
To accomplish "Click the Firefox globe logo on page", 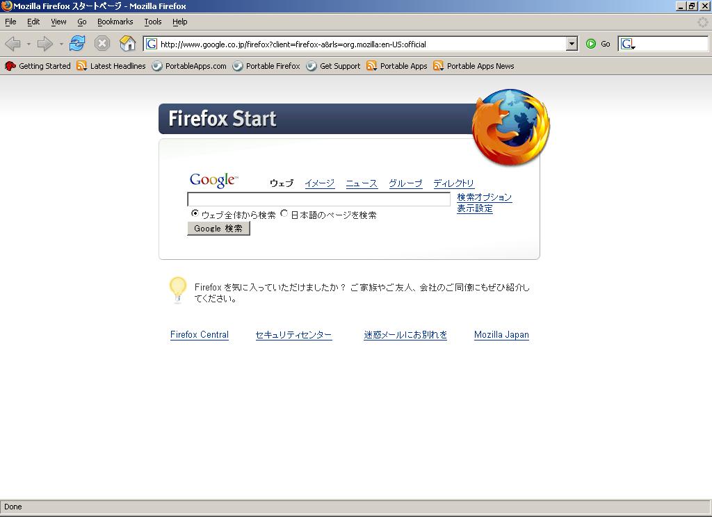I will (x=511, y=127).
